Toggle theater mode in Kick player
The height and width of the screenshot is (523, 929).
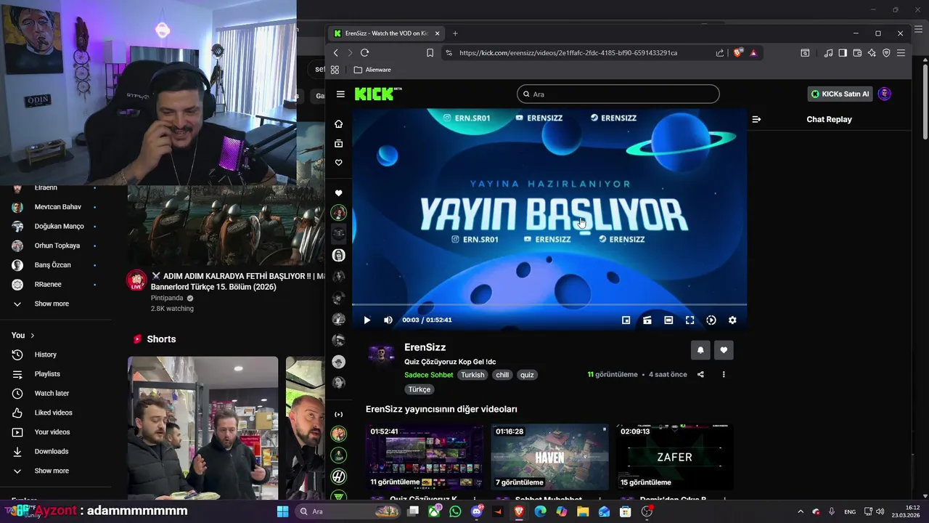coord(668,320)
